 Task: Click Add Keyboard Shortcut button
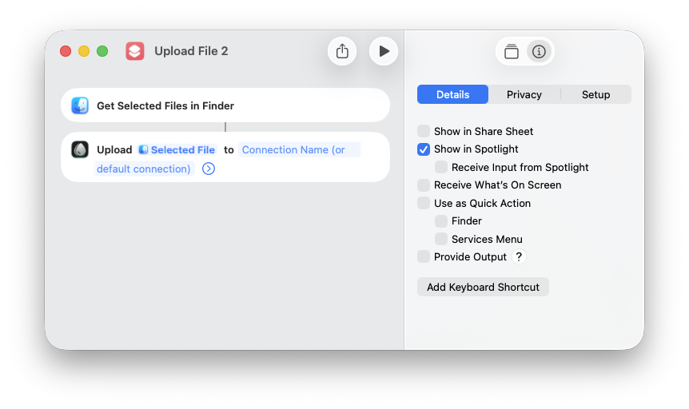(x=483, y=287)
